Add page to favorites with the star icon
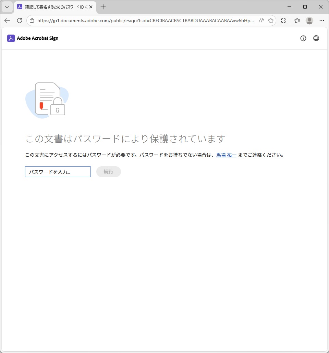Viewport: 329px width, 353px height. tap(271, 21)
